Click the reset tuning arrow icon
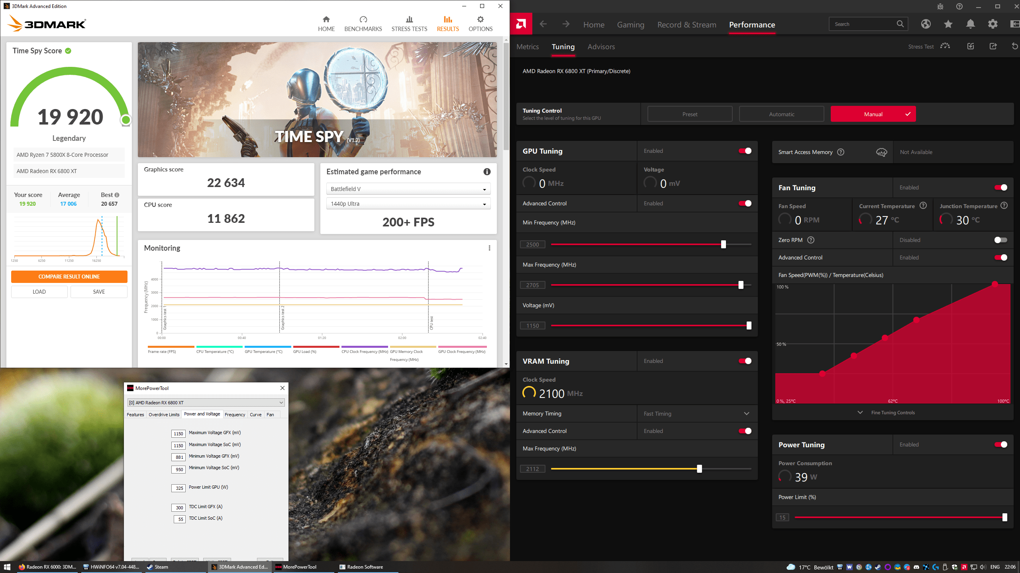This screenshot has width=1020, height=573. click(x=1014, y=46)
